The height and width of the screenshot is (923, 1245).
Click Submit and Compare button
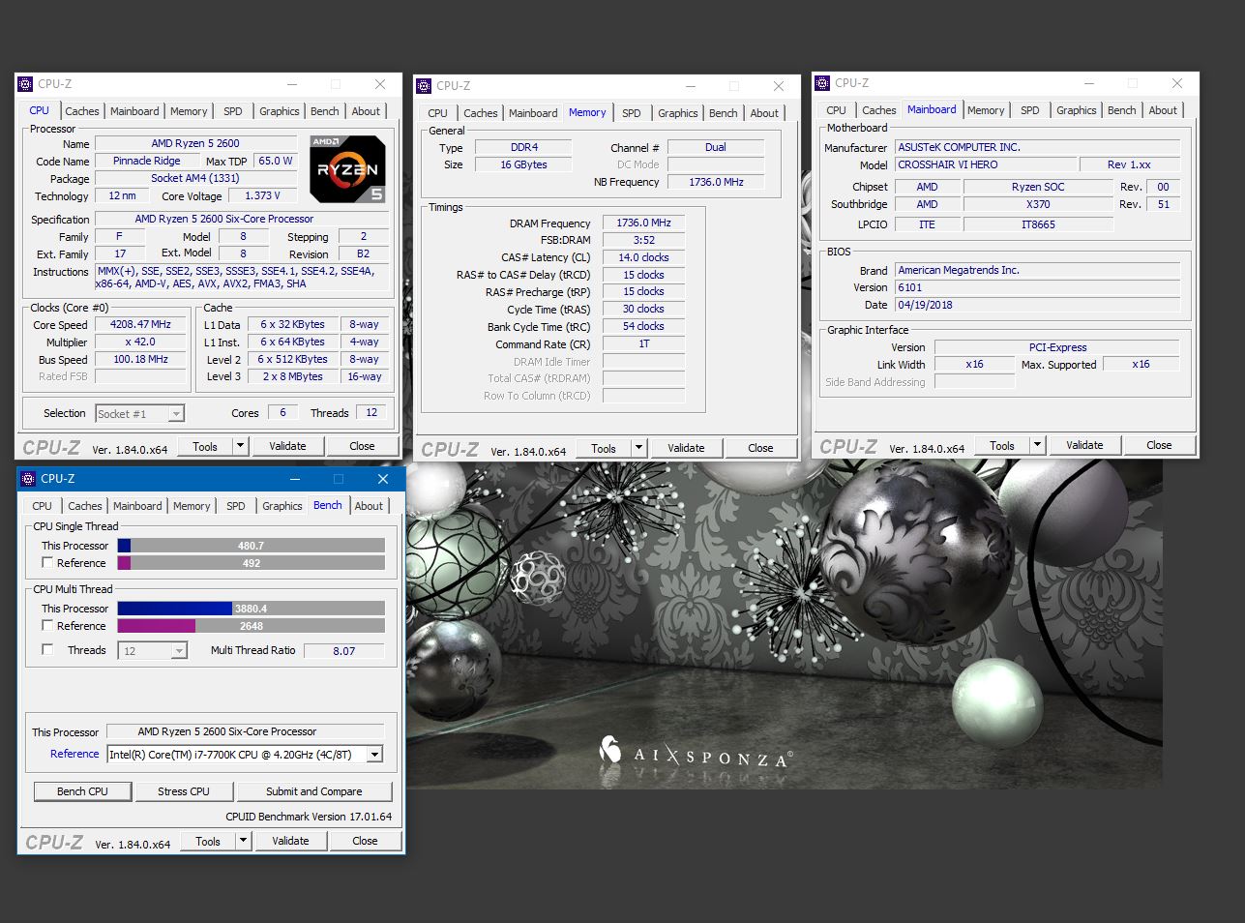pyautogui.click(x=314, y=791)
